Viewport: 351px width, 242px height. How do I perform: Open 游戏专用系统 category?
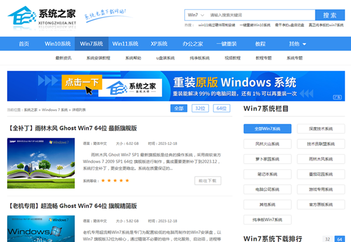tap(321, 189)
